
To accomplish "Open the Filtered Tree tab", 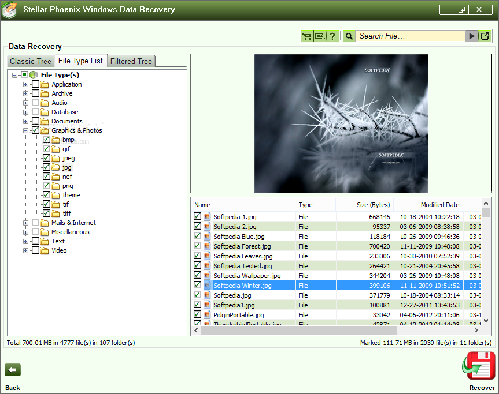I will 131,61.
